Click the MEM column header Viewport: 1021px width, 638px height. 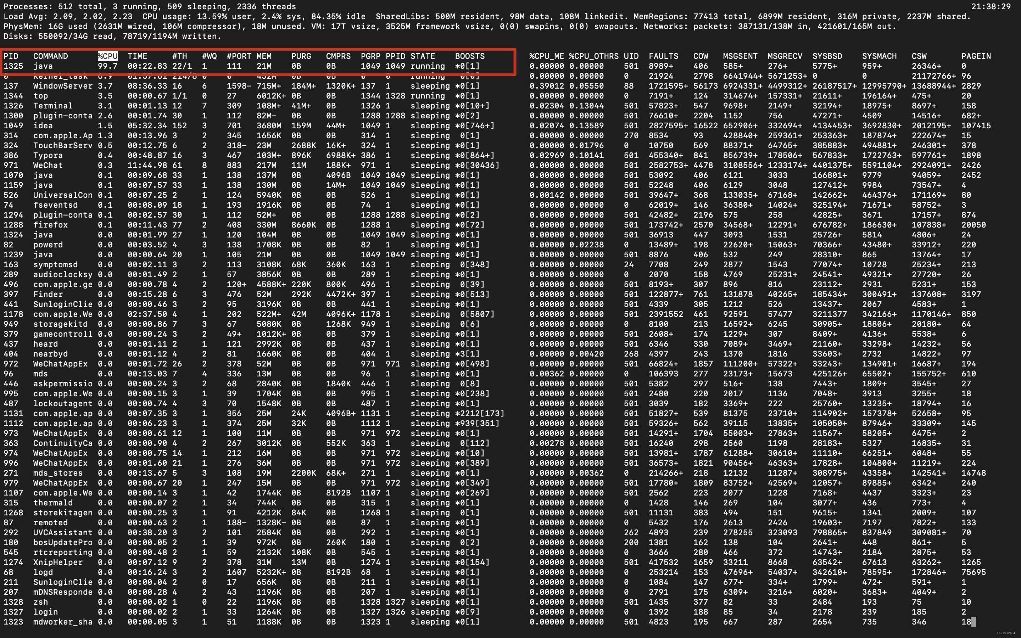click(264, 56)
